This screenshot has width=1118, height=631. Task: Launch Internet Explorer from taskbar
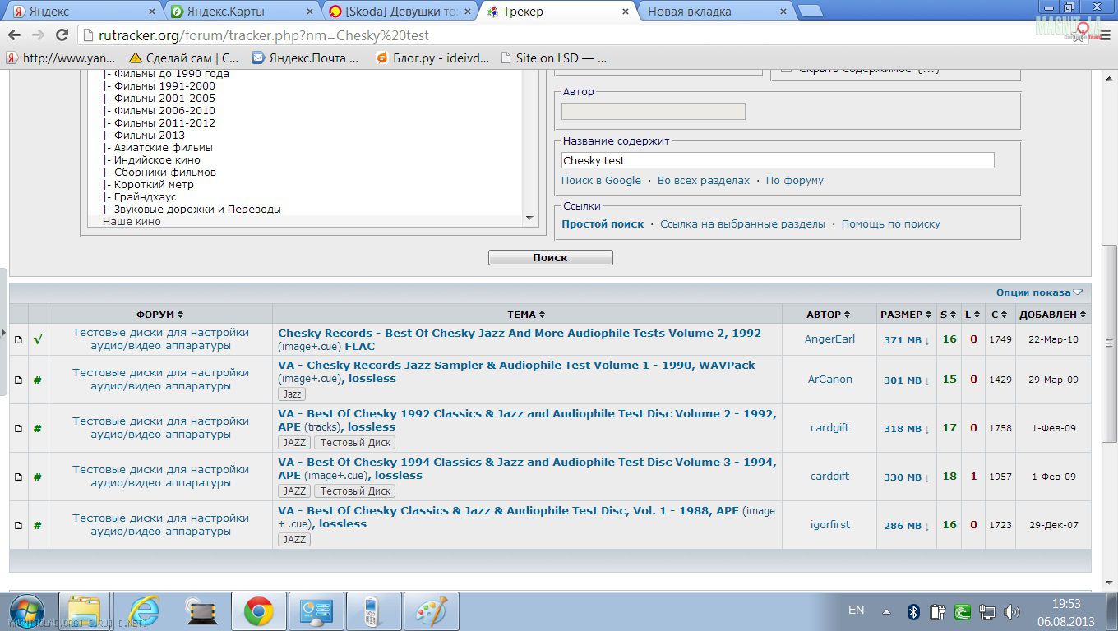(144, 611)
